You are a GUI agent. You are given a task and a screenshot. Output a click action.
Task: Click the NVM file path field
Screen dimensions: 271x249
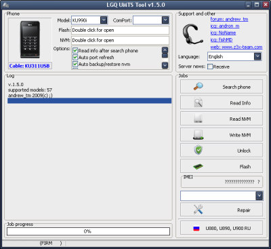click(x=120, y=40)
